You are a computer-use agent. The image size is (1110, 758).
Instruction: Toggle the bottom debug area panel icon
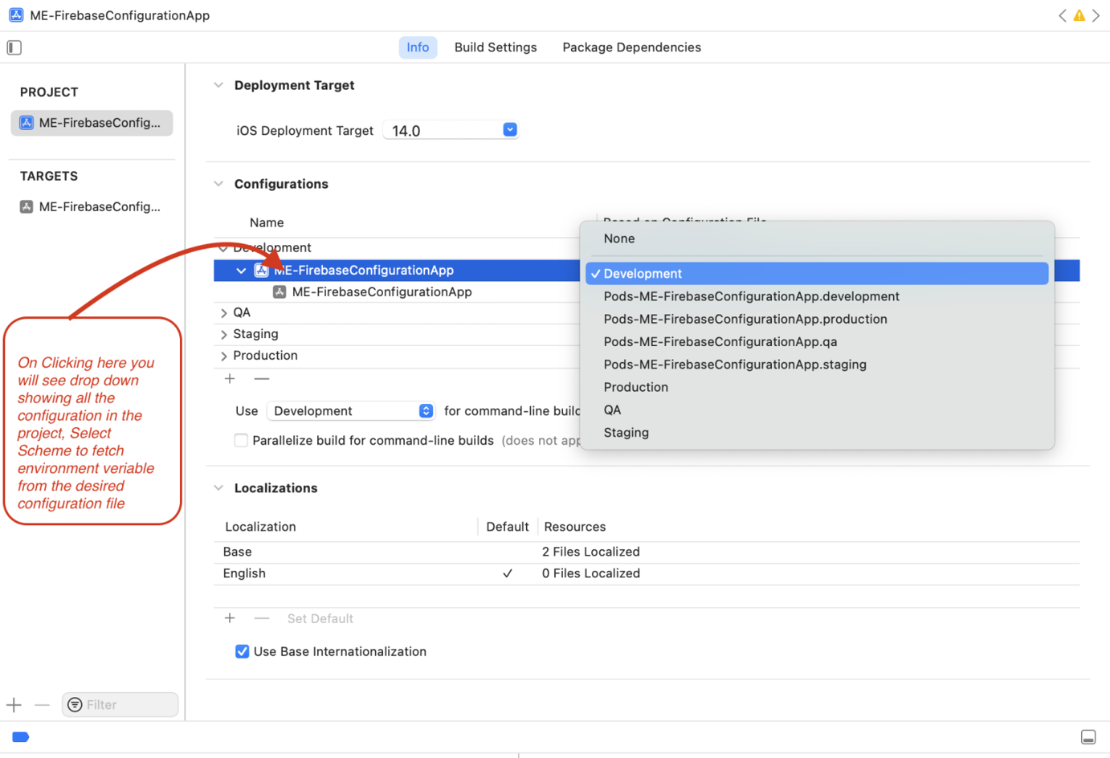[1088, 737]
